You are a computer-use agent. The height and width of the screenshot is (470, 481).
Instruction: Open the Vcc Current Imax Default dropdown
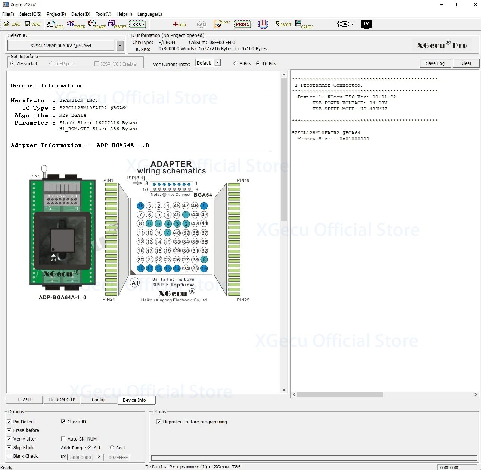point(208,63)
